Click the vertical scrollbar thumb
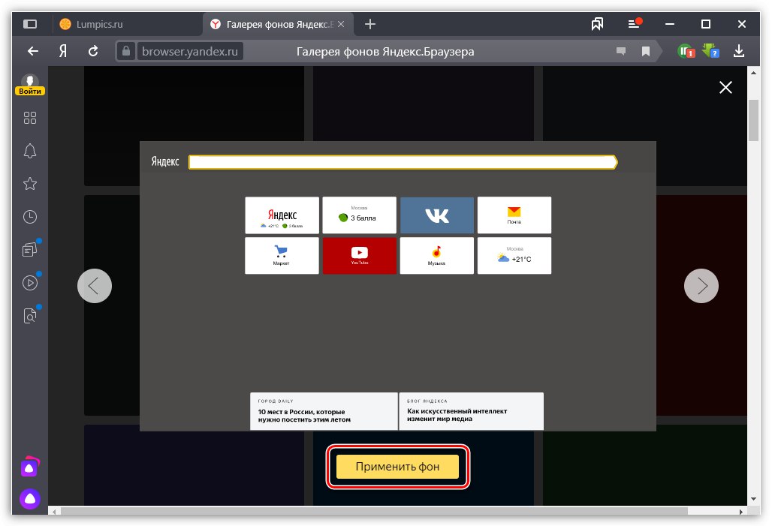The image size is (772, 526). pos(753,121)
